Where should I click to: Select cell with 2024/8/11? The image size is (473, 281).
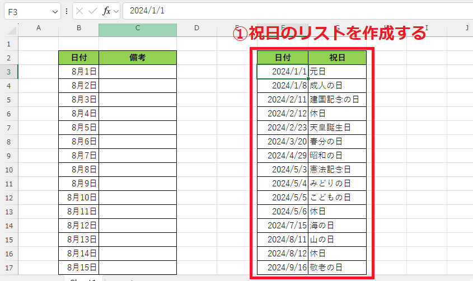(x=283, y=240)
